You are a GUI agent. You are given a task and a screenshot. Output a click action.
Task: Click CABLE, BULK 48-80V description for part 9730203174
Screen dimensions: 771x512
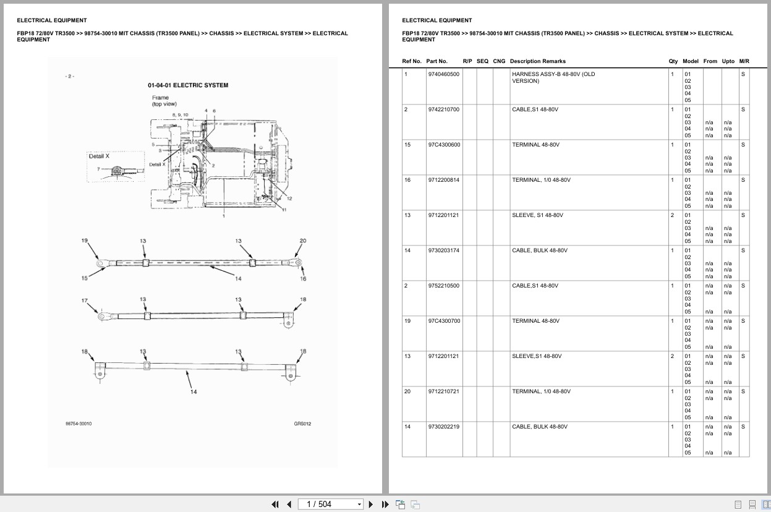tap(539, 250)
